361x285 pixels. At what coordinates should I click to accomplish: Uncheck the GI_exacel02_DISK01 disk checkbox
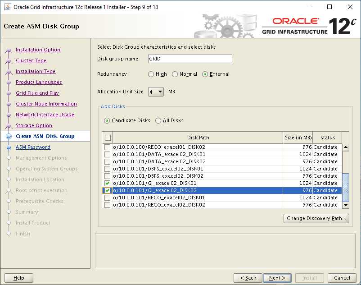tap(107, 184)
